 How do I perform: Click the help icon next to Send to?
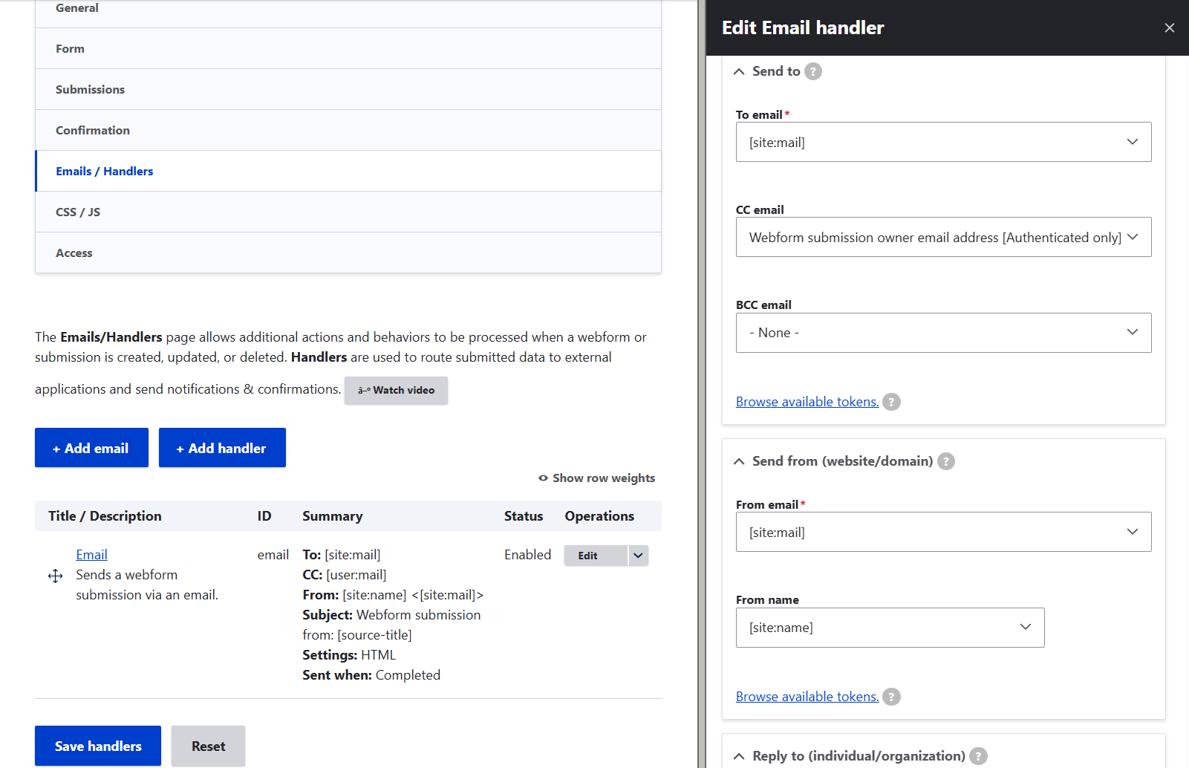tap(813, 71)
